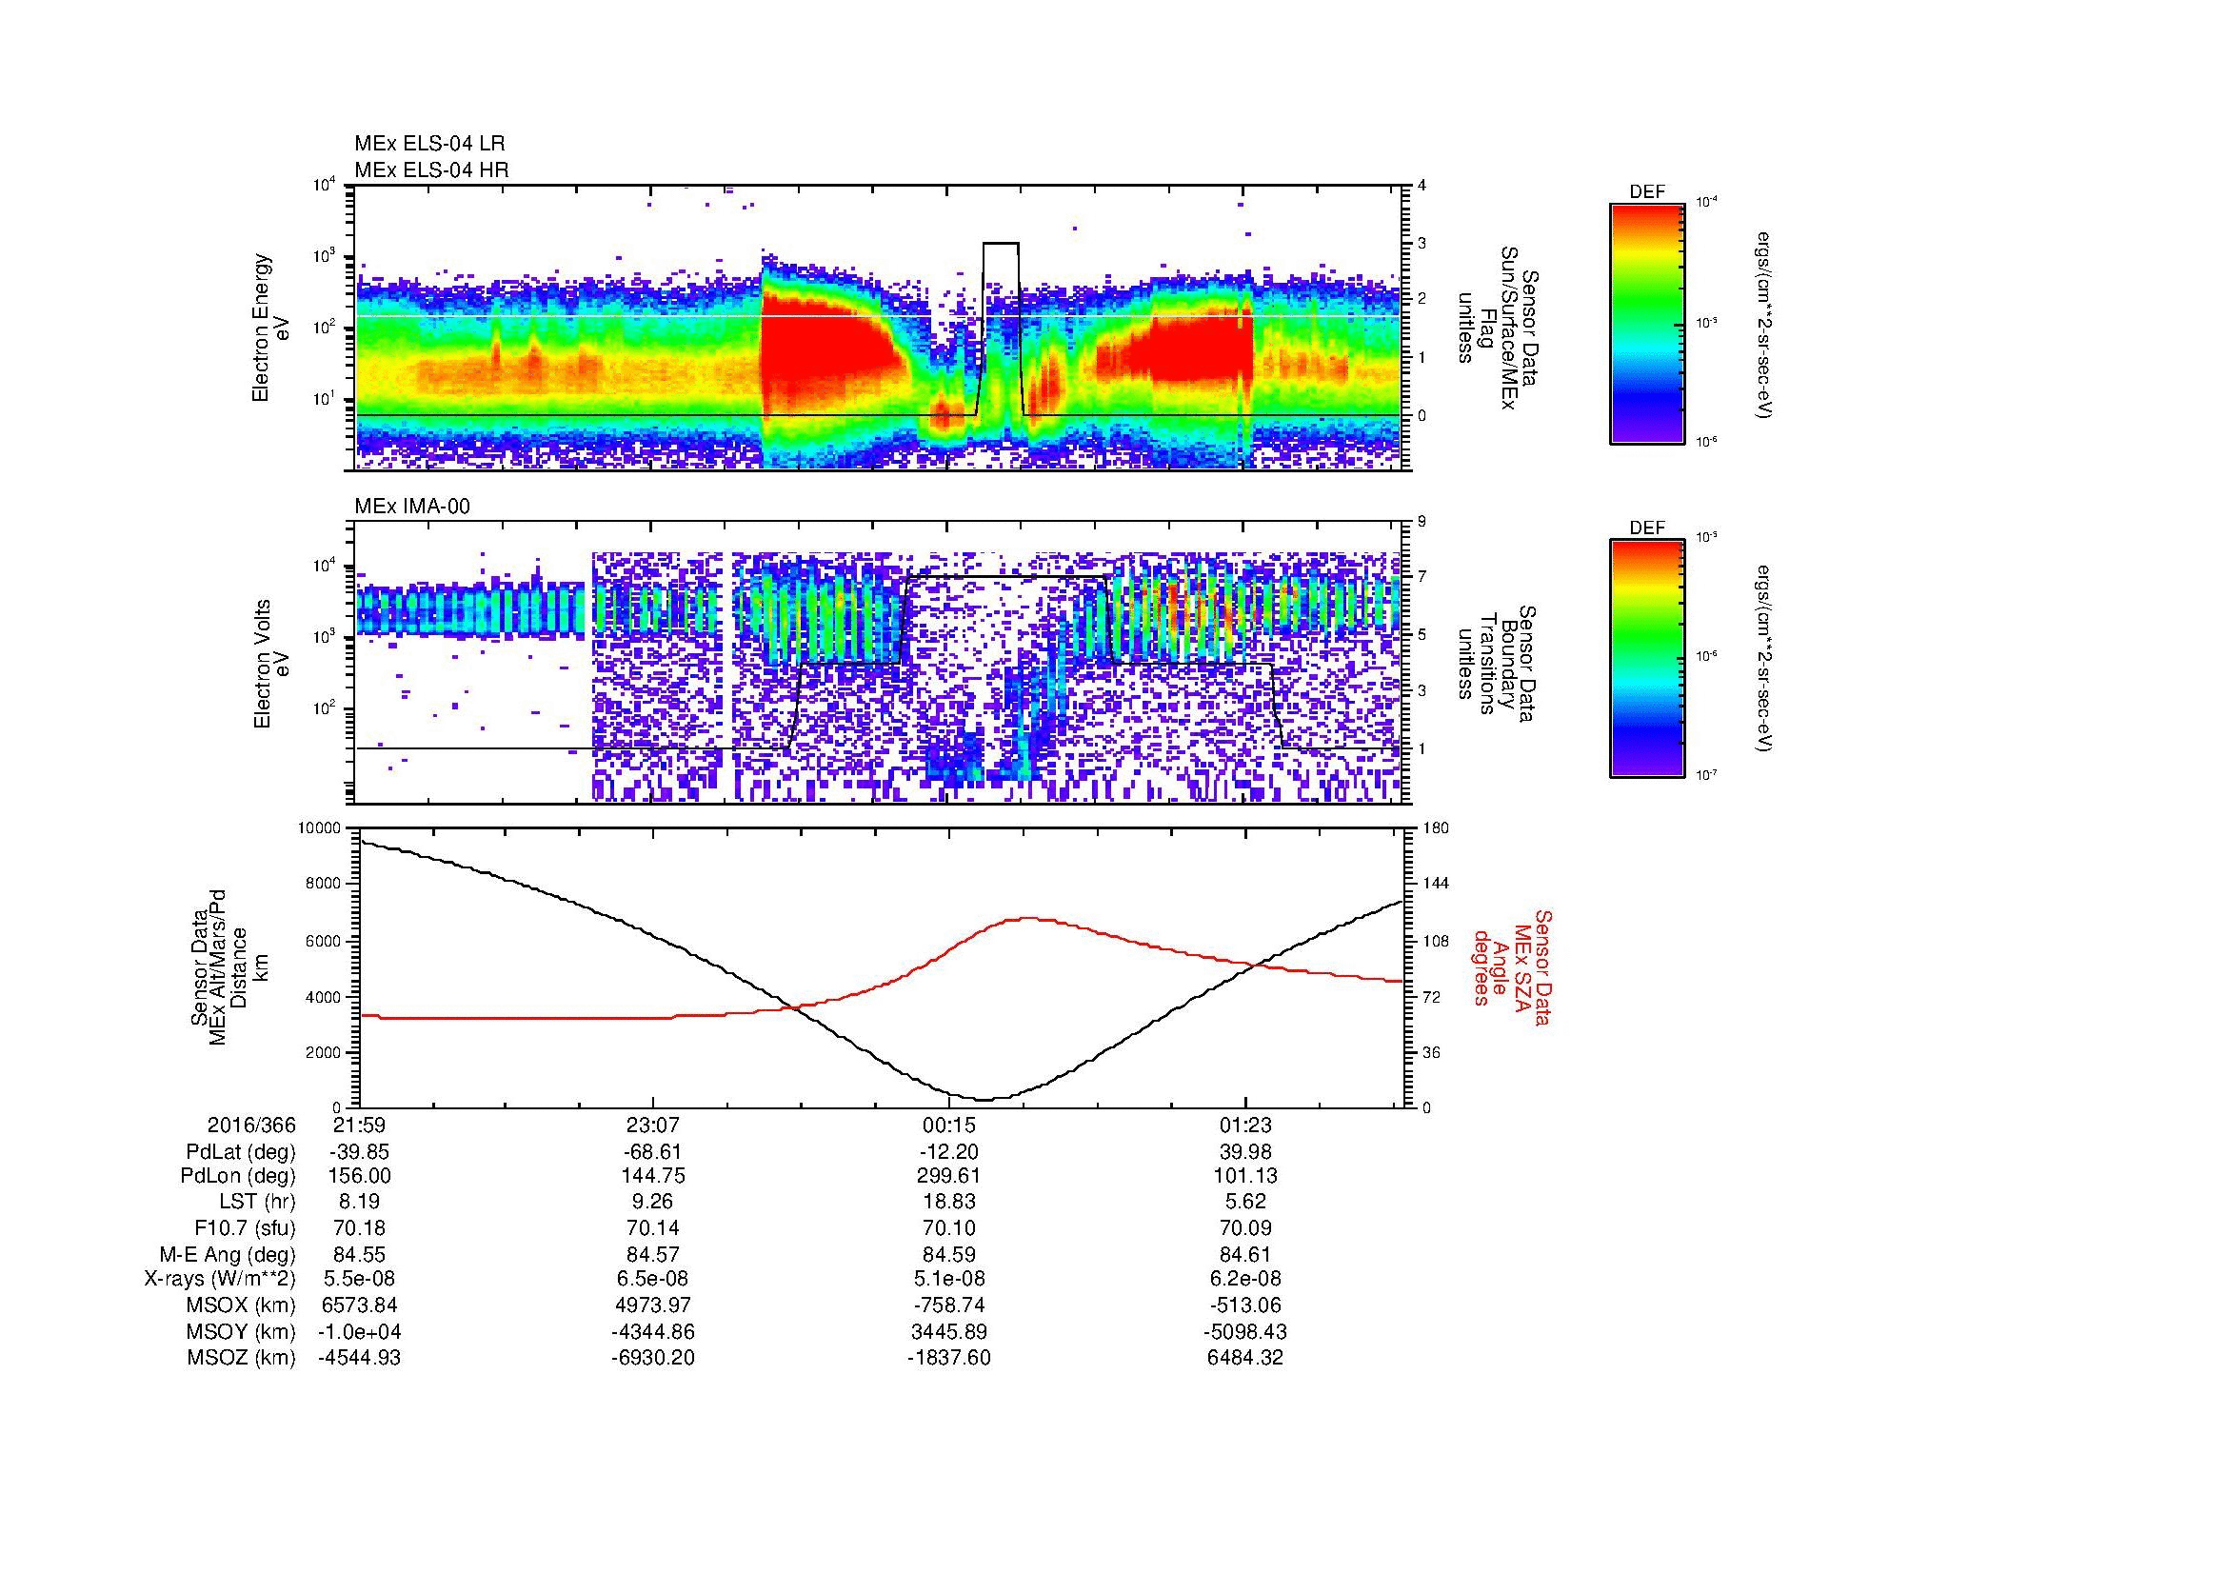Click the 'PdLon (deg)' row label
This screenshot has height=1574, width=2227.
click(238, 1176)
